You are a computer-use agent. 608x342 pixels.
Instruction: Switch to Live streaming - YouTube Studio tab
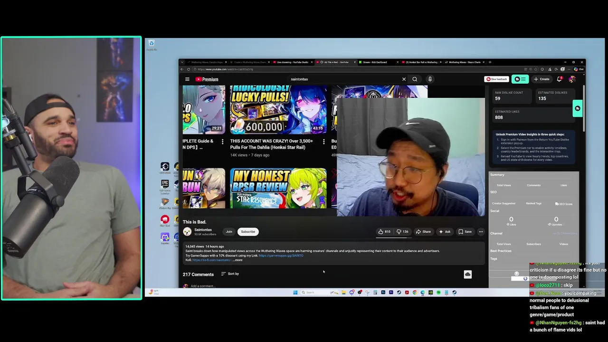[292, 62]
